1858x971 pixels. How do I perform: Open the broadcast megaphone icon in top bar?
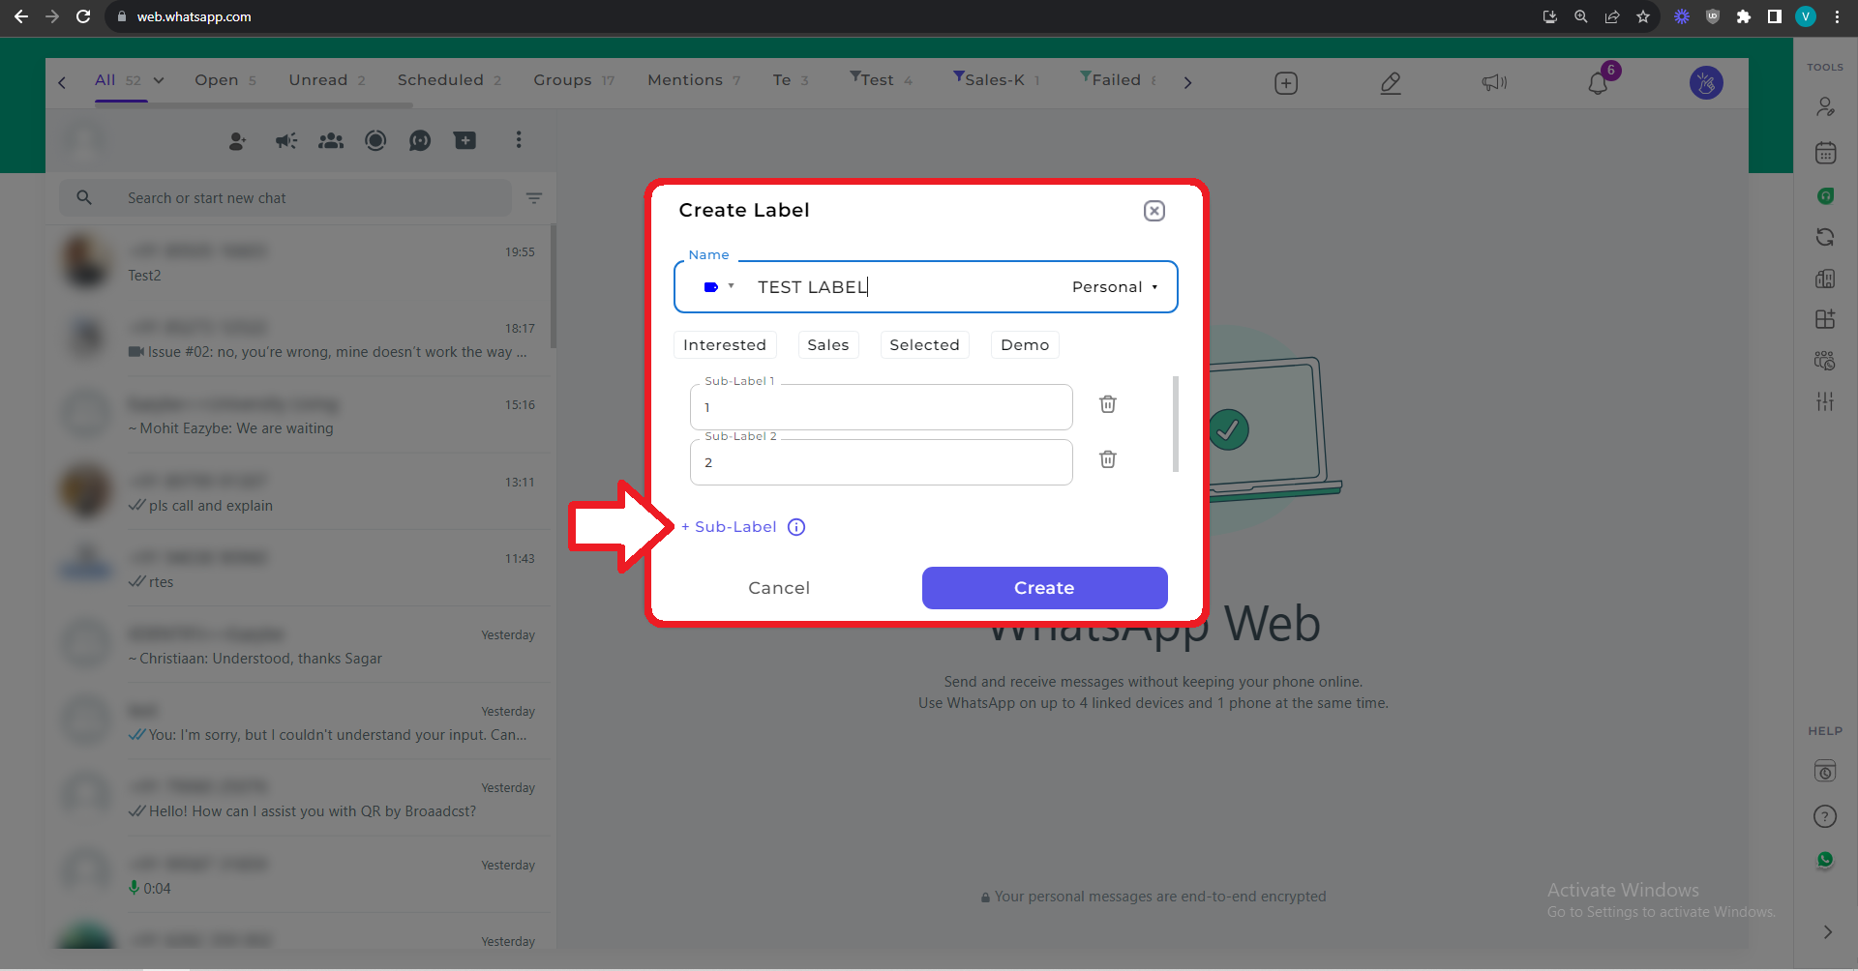1494,83
